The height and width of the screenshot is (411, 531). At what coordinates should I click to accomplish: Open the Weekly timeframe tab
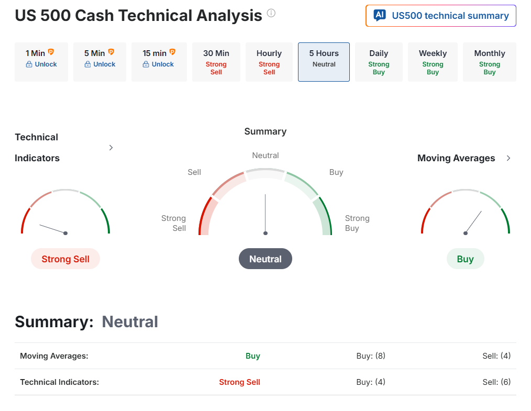coord(433,62)
